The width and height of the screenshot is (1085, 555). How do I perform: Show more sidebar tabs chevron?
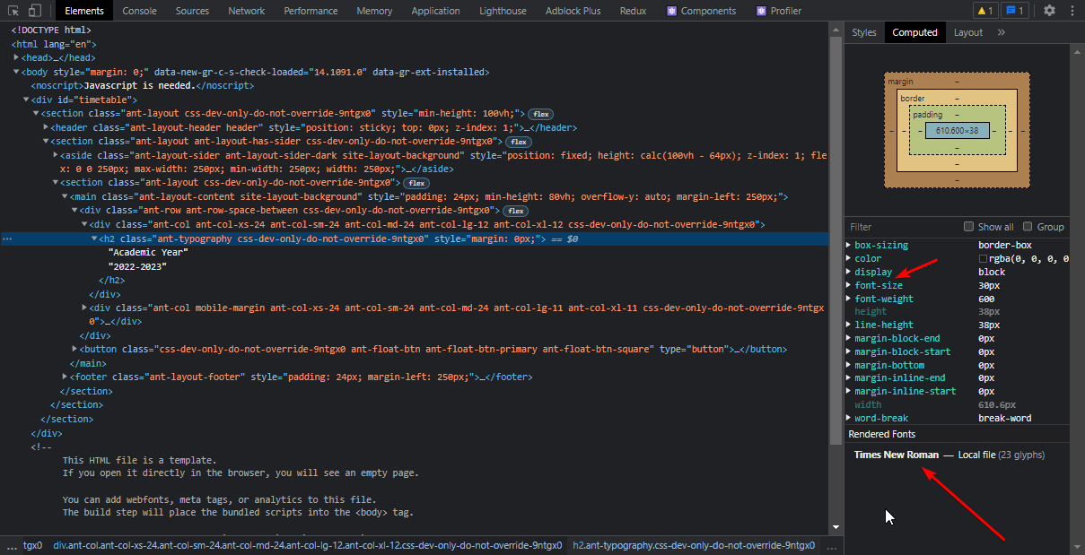[x=1002, y=32]
